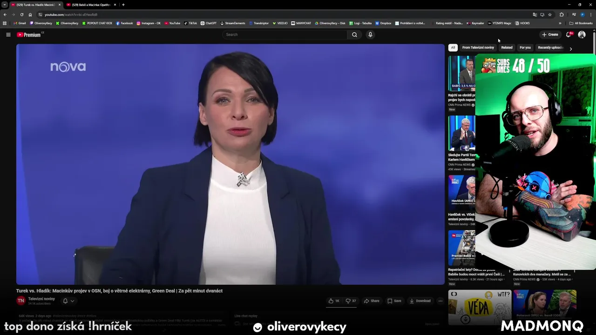The width and height of the screenshot is (596, 335).
Task: Open the YouTube account avatar menu
Action: [x=582, y=34]
